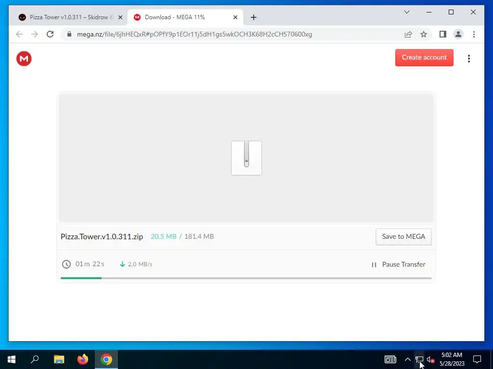Click the zip file preview thumbnail

(246, 158)
